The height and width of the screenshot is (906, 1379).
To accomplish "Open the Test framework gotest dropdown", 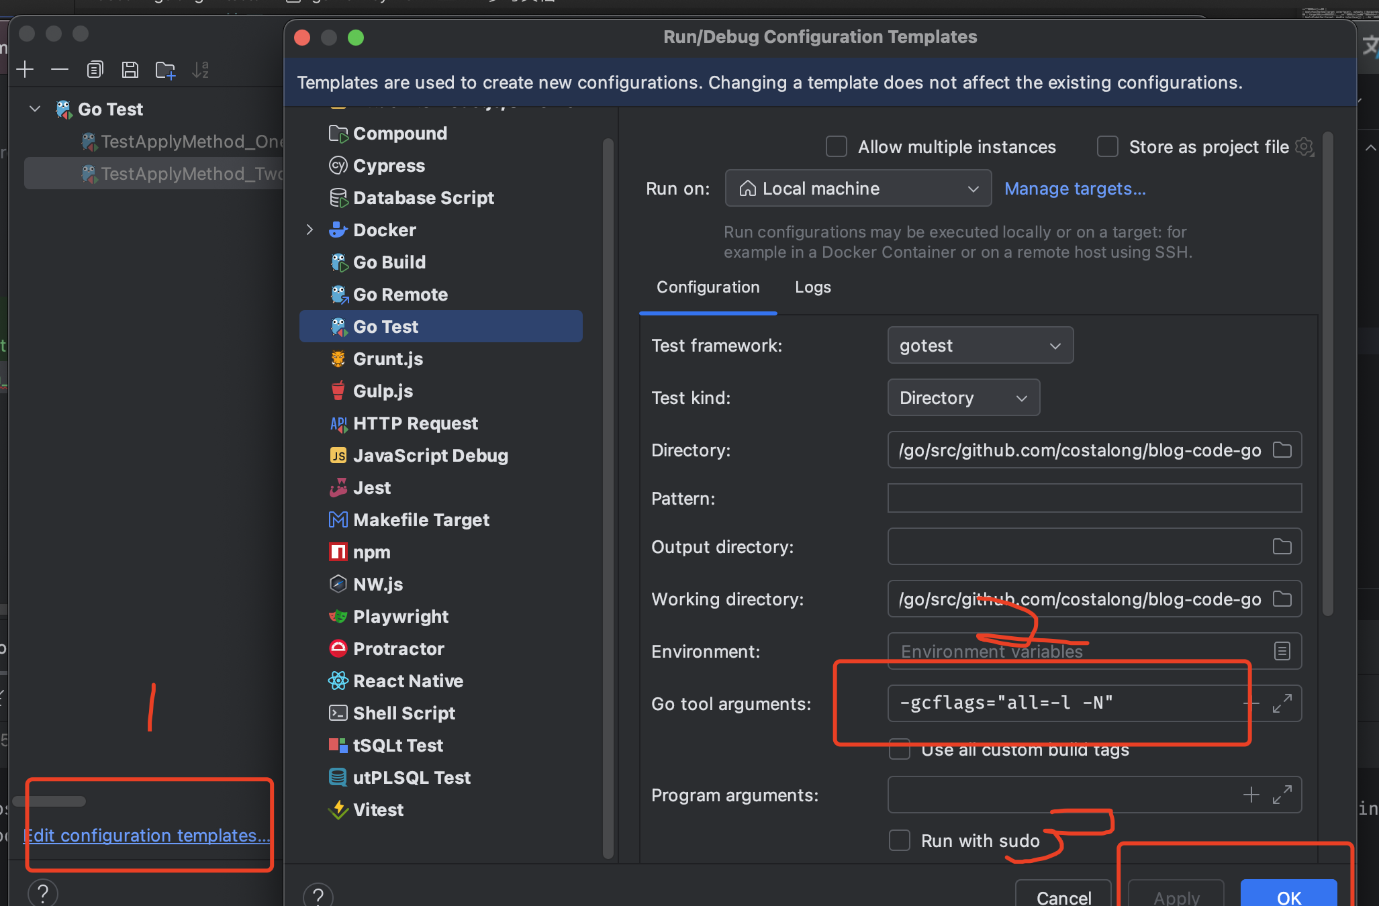I will (x=980, y=346).
